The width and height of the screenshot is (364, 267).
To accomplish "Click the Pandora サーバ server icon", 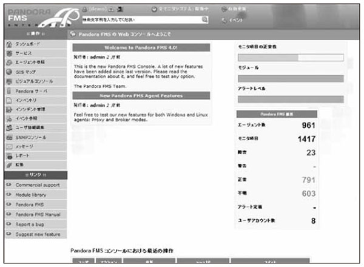I will click(x=9, y=91).
